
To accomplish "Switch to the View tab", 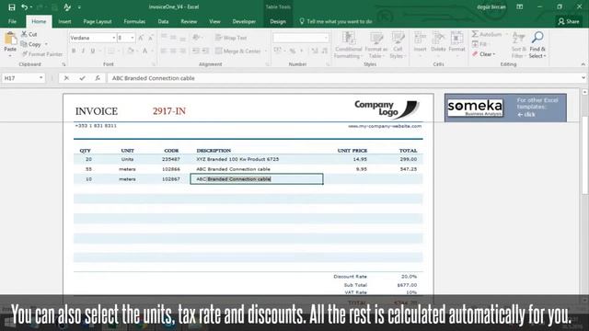I will coord(214,21).
